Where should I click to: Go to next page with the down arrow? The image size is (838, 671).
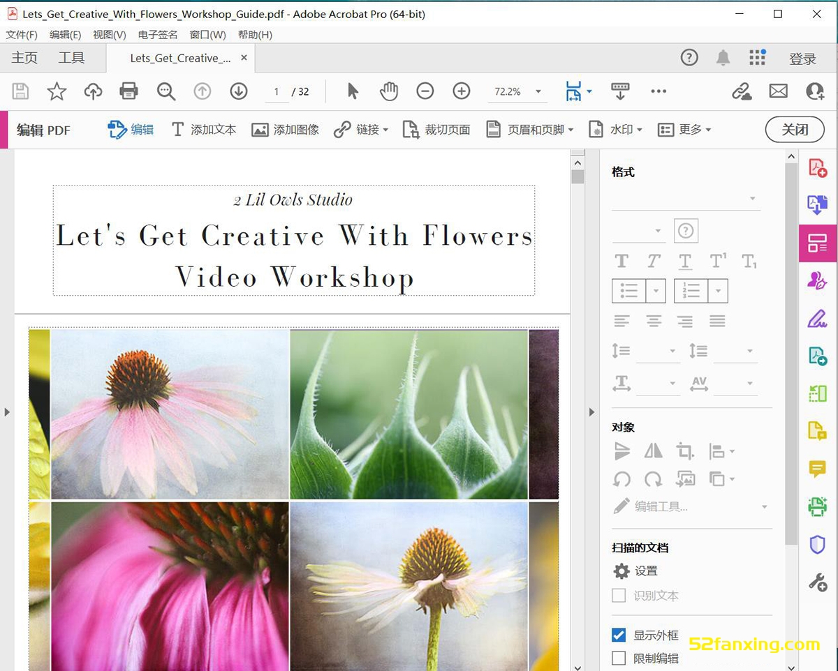click(239, 91)
